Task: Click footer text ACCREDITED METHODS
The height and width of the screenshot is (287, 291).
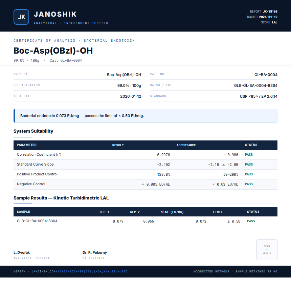Action: coord(211,271)
